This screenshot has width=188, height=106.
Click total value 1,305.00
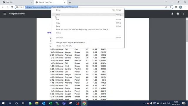point(103,88)
